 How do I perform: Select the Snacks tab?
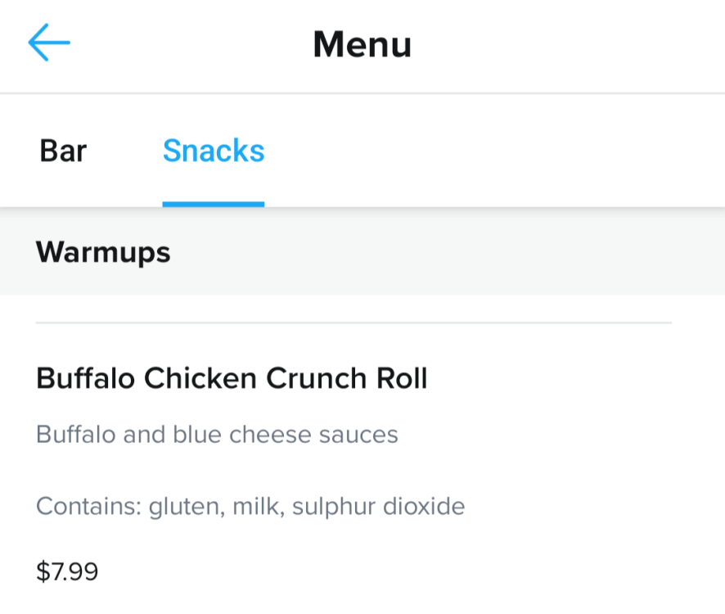pyautogui.click(x=213, y=151)
